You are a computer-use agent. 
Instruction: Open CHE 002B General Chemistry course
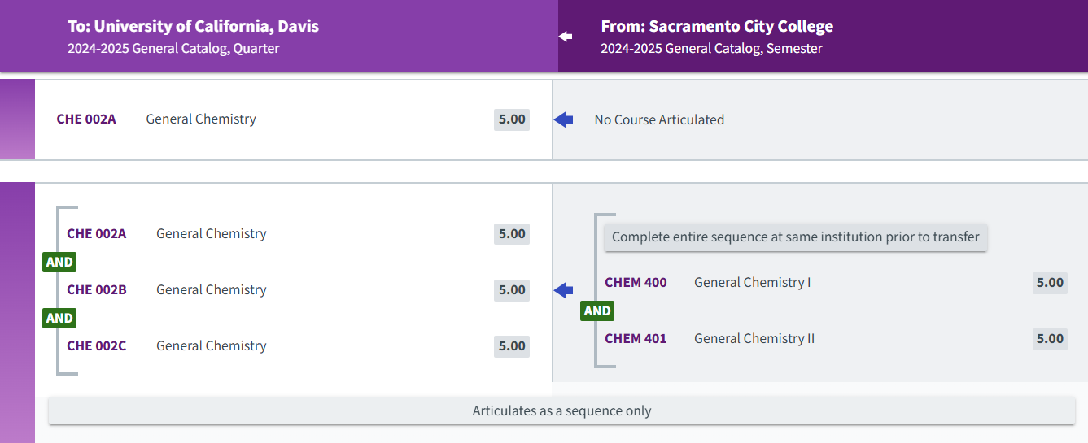coord(97,290)
